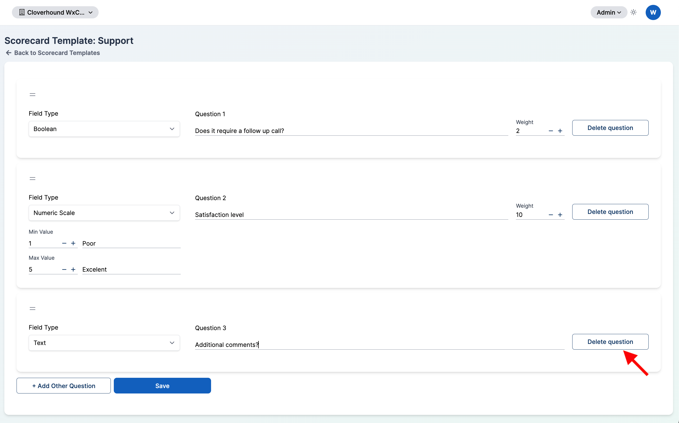This screenshot has width=679, height=423.
Task: Delete the follow up call question
Action: tap(610, 128)
